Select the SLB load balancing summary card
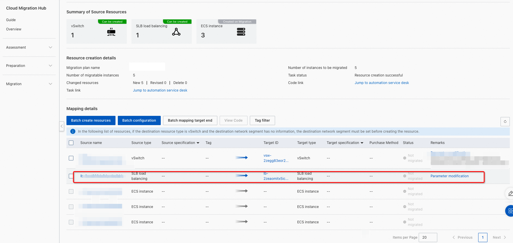 click(162, 32)
